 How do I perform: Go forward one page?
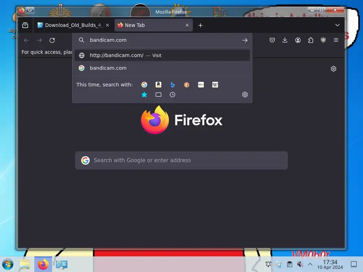pyautogui.click(x=39, y=40)
